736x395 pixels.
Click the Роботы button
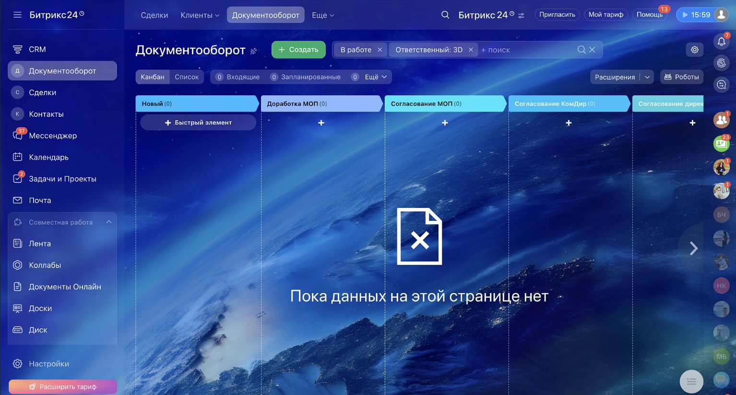(681, 77)
